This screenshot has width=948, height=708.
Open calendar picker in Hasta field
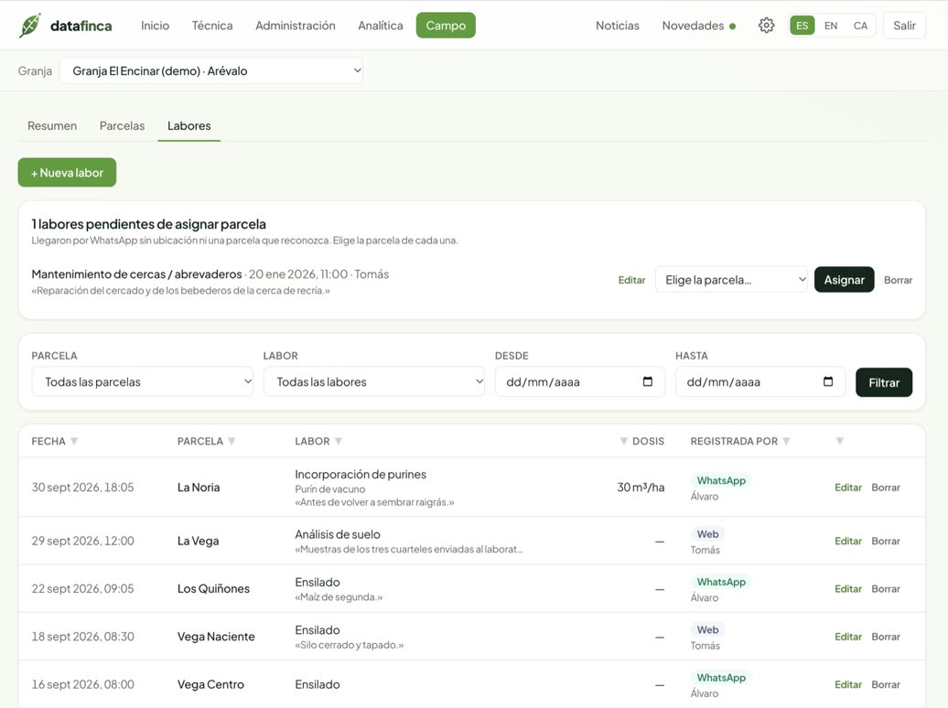click(x=828, y=381)
